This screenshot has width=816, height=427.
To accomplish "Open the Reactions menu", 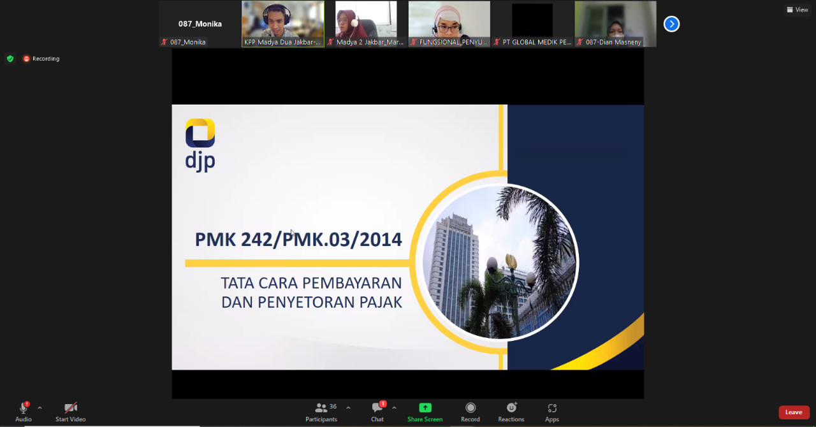I will [x=511, y=412].
